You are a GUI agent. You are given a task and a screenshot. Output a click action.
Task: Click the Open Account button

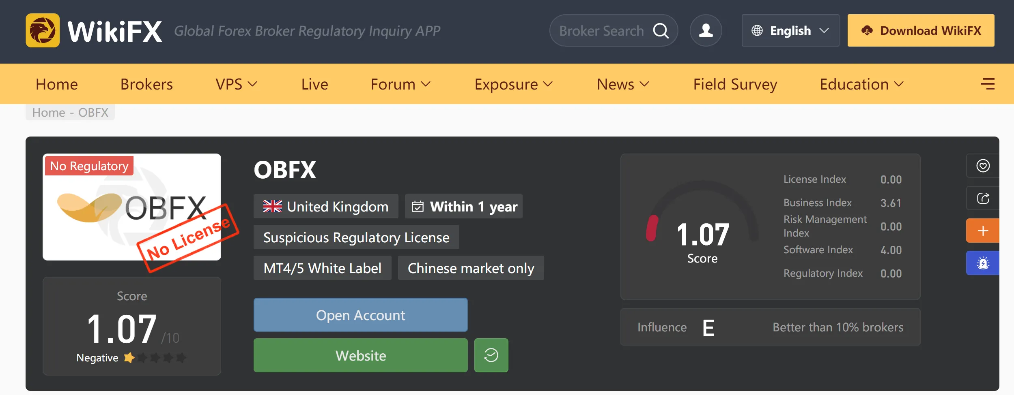point(360,315)
